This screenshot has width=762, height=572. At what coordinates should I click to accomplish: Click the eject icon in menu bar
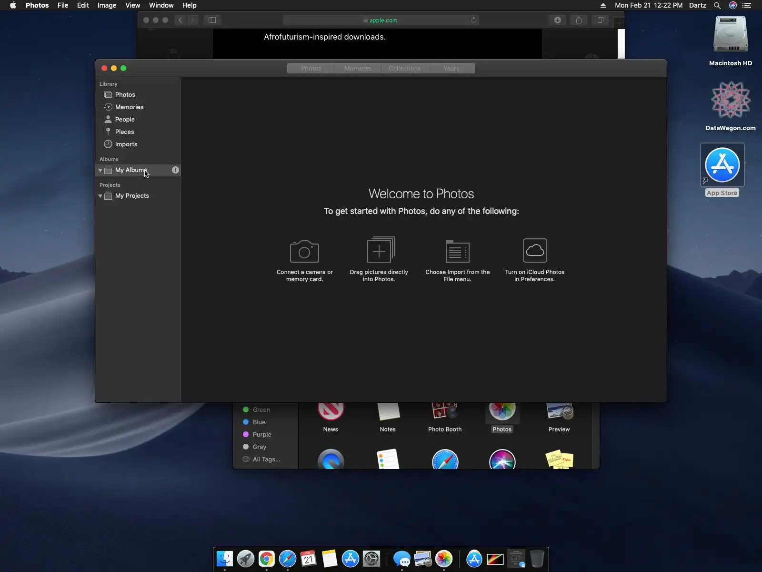(x=603, y=5)
